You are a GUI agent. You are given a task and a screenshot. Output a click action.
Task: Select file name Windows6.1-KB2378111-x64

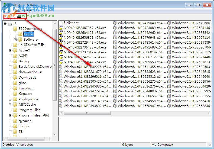tap(87, 96)
